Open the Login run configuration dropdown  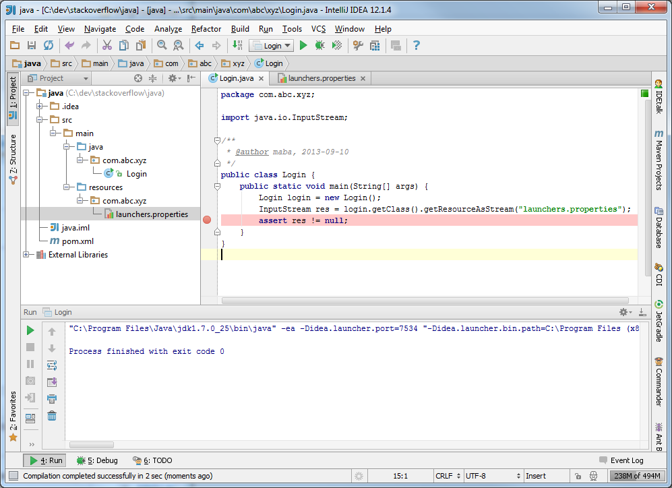click(272, 45)
